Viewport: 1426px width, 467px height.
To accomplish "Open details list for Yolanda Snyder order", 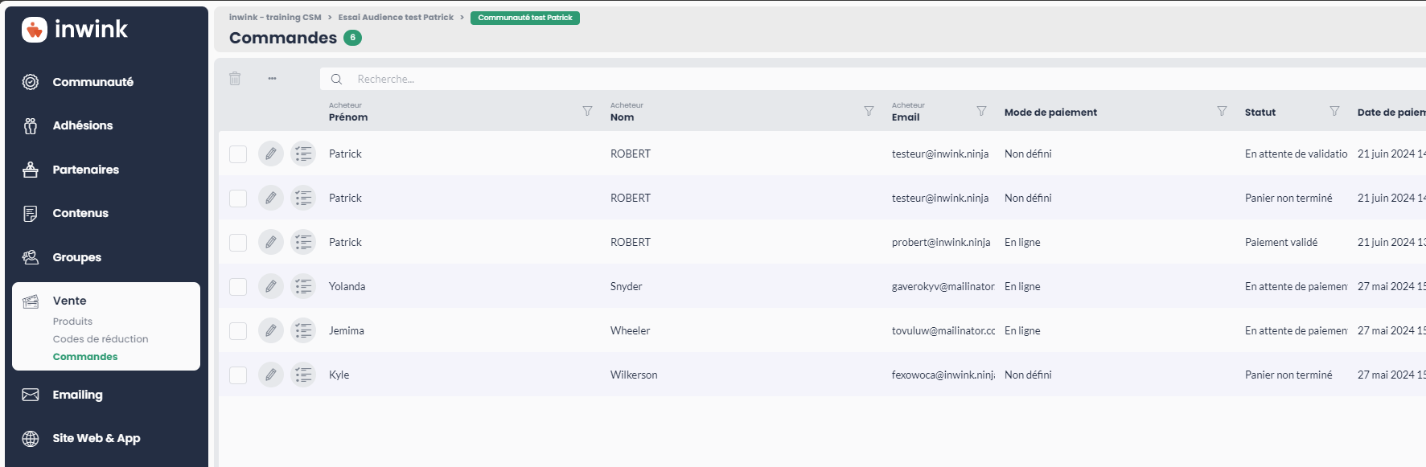I will tap(303, 286).
